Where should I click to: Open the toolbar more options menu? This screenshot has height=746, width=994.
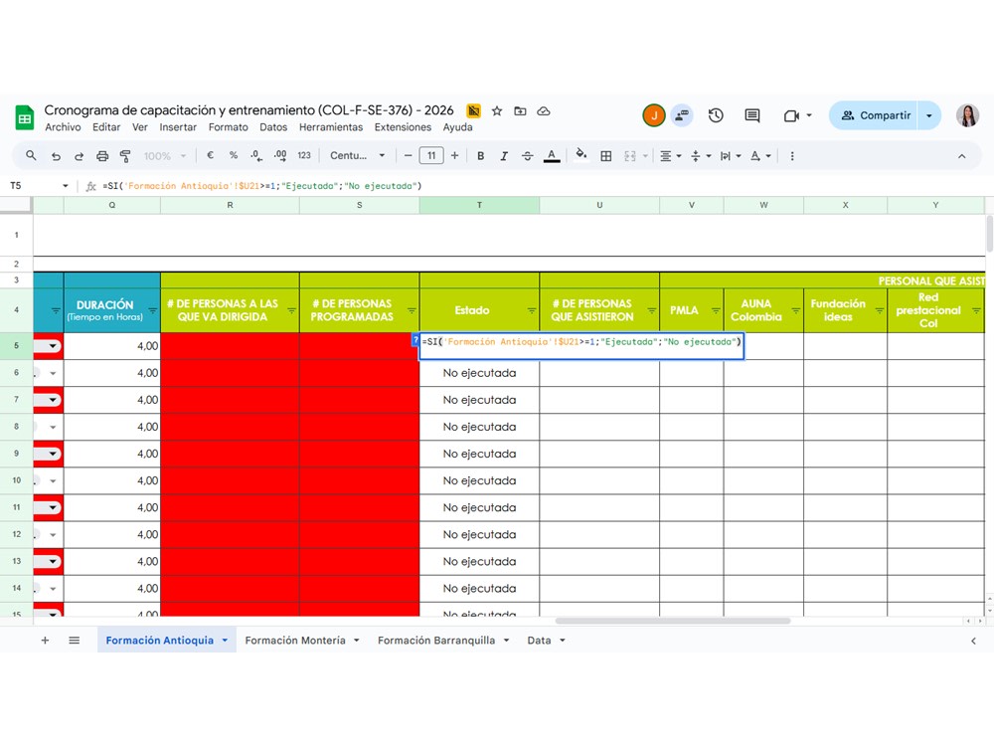coord(792,156)
